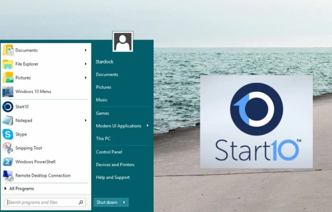
Task: Expand the Notepad jump list arrow
Action: tap(85, 120)
